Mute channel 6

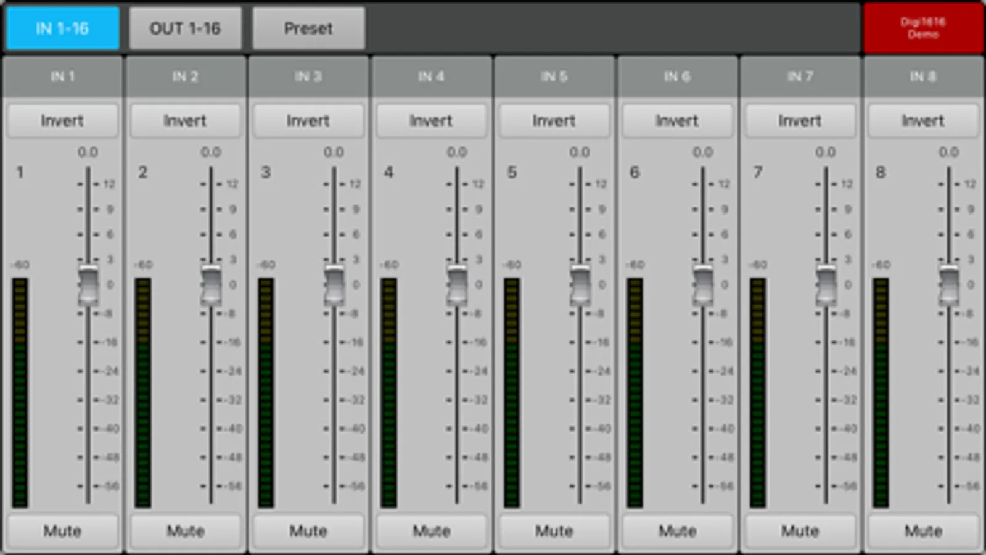tap(677, 531)
